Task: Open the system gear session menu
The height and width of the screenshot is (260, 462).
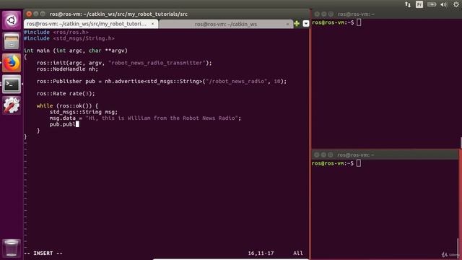Action: [456, 4]
